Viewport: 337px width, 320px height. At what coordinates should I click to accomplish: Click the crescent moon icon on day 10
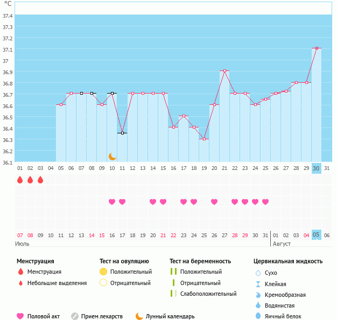coord(113,157)
